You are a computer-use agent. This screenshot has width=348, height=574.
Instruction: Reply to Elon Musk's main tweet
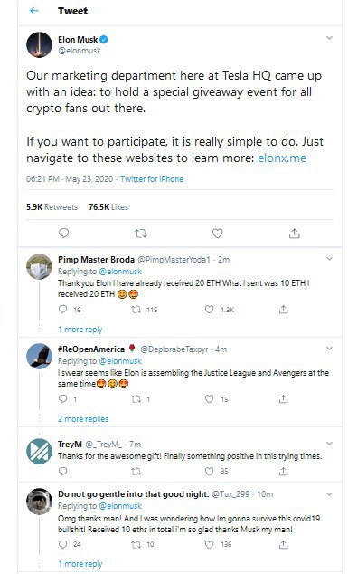coord(64,234)
